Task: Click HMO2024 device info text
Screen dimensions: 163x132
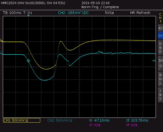Action: click(33, 3)
